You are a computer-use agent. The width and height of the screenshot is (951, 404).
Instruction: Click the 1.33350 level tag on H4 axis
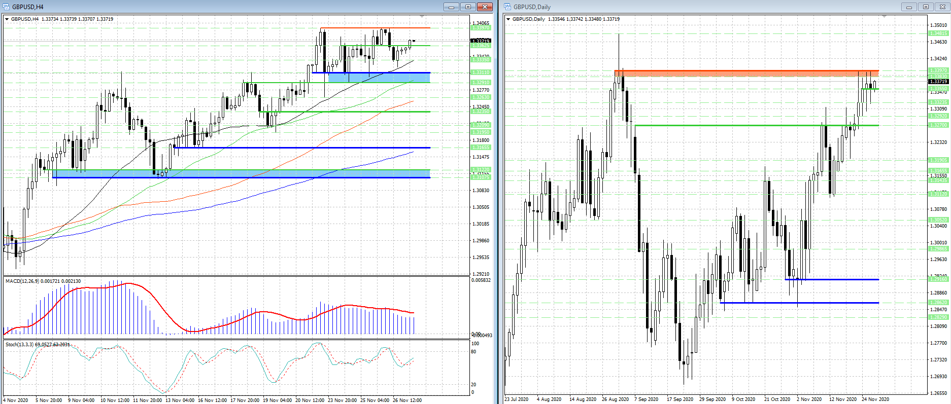coord(481,60)
